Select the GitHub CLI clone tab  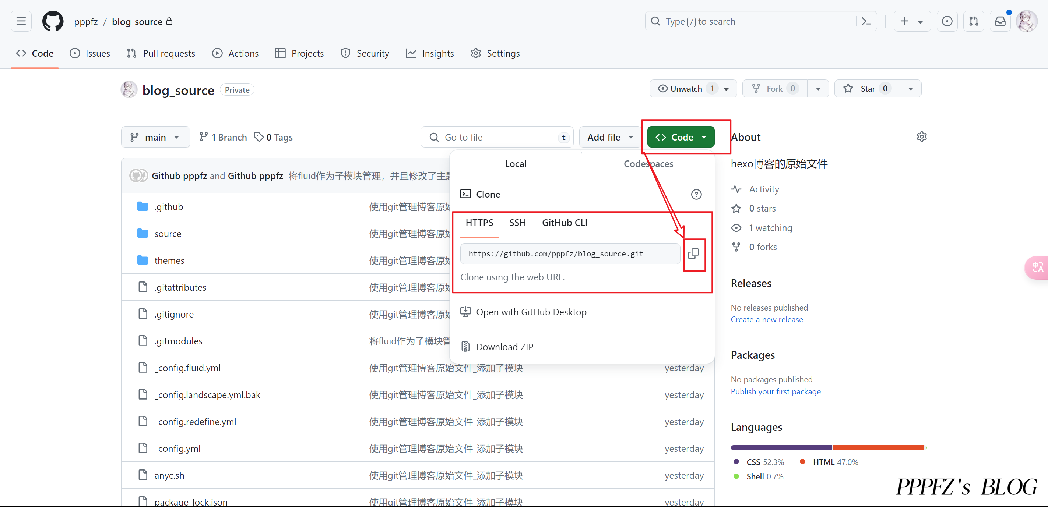pos(564,223)
